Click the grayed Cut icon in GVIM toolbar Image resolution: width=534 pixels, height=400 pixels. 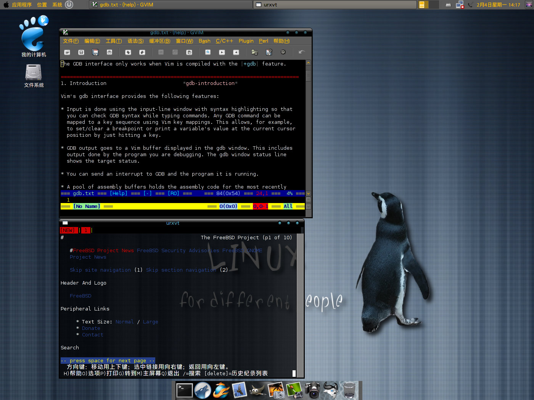click(161, 52)
